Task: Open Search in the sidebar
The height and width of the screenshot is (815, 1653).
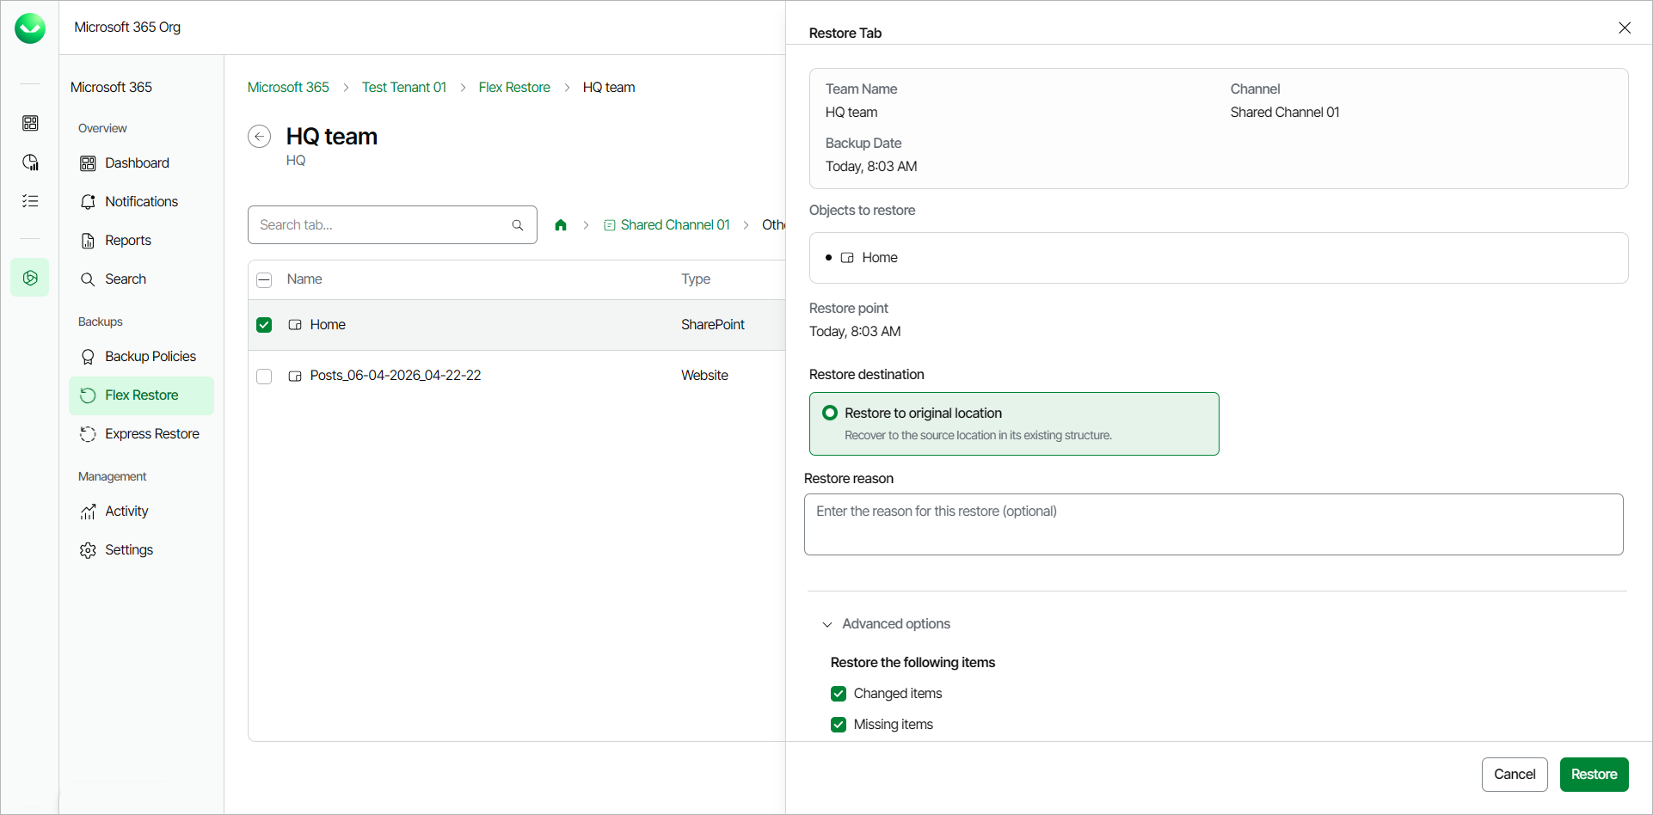Action: pyautogui.click(x=141, y=279)
